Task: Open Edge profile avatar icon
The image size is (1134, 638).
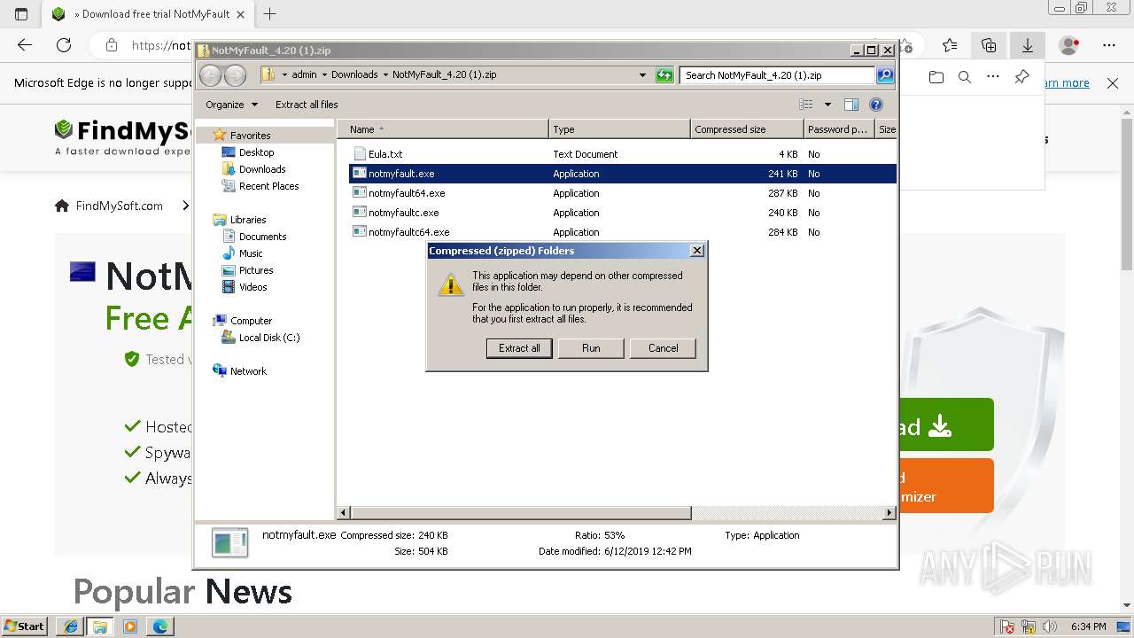Action: tap(1069, 45)
